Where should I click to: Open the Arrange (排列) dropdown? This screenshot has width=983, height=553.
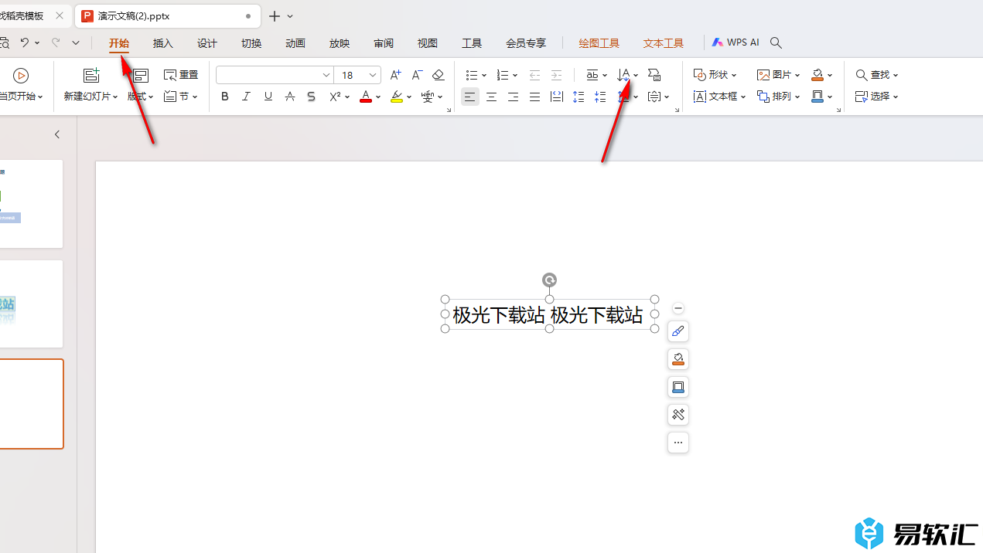pyautogui.click(x=779, y=97)
